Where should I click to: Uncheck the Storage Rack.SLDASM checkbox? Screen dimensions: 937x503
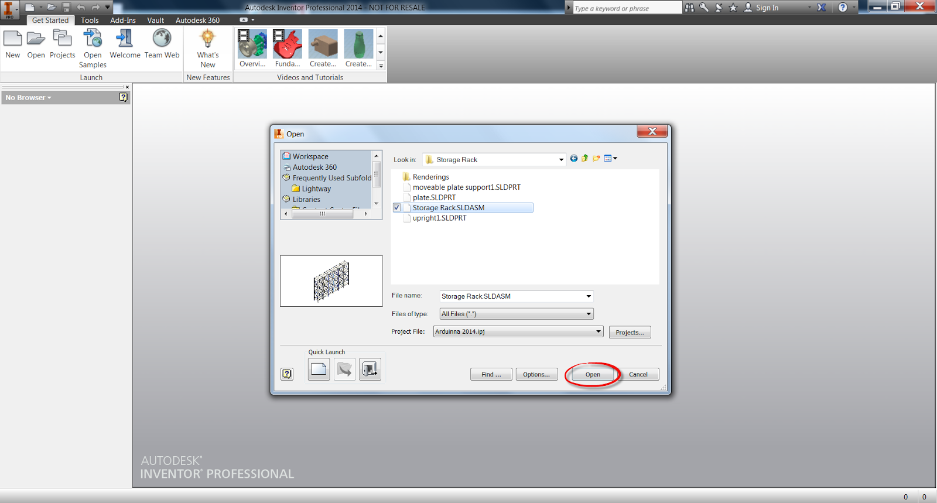(397, 208)
